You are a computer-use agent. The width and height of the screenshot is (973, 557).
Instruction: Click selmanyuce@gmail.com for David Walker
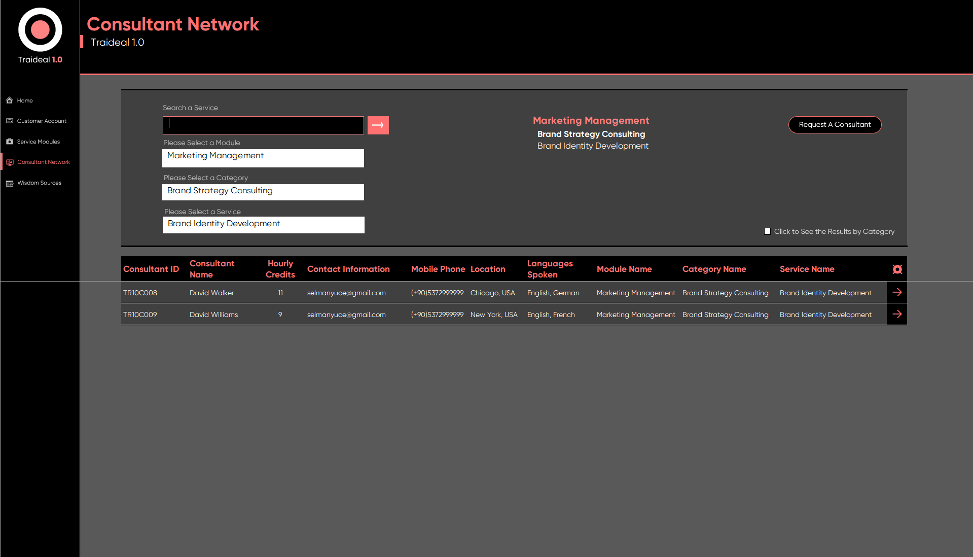pyautogui.click(x=346, y=293)
